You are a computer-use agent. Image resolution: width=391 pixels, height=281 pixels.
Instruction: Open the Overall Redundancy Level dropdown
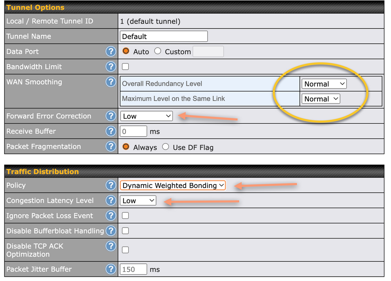(324, 84)
